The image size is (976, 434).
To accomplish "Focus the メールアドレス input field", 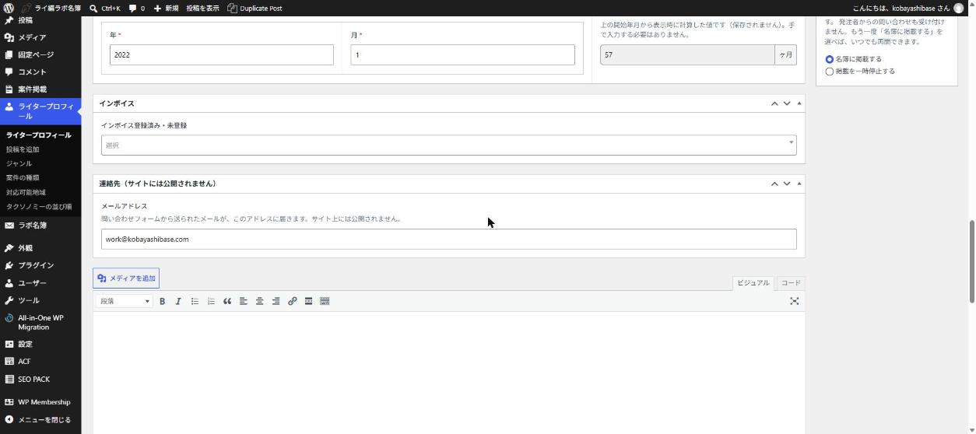I will (448, 239).
